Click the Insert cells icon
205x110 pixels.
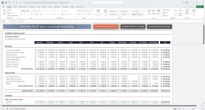coord(149,11)
